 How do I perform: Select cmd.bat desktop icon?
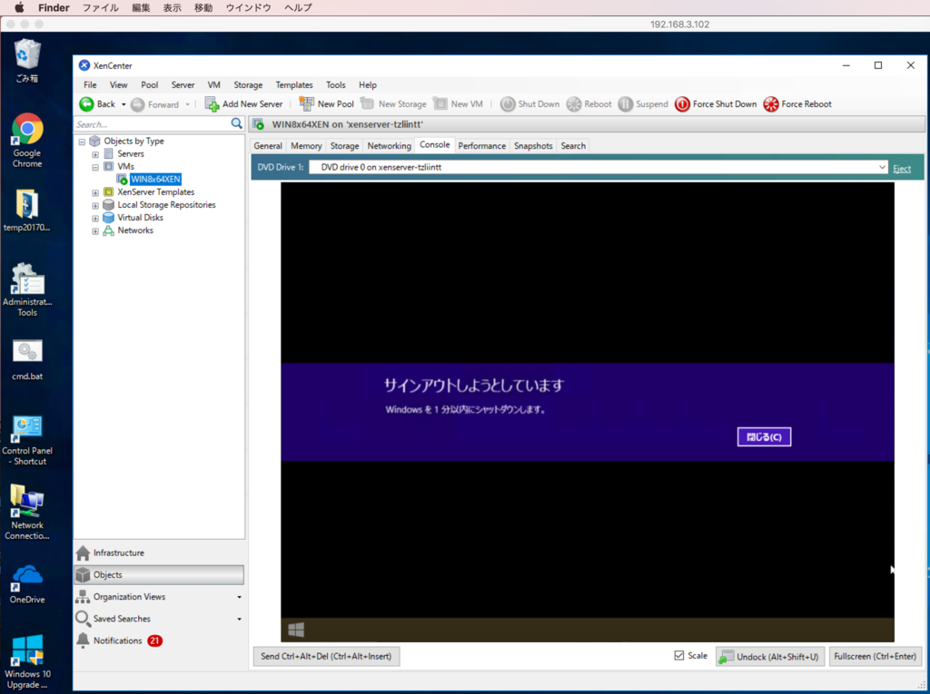27,359
